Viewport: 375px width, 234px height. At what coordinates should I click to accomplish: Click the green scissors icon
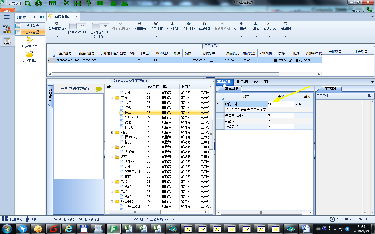point(67,3)
